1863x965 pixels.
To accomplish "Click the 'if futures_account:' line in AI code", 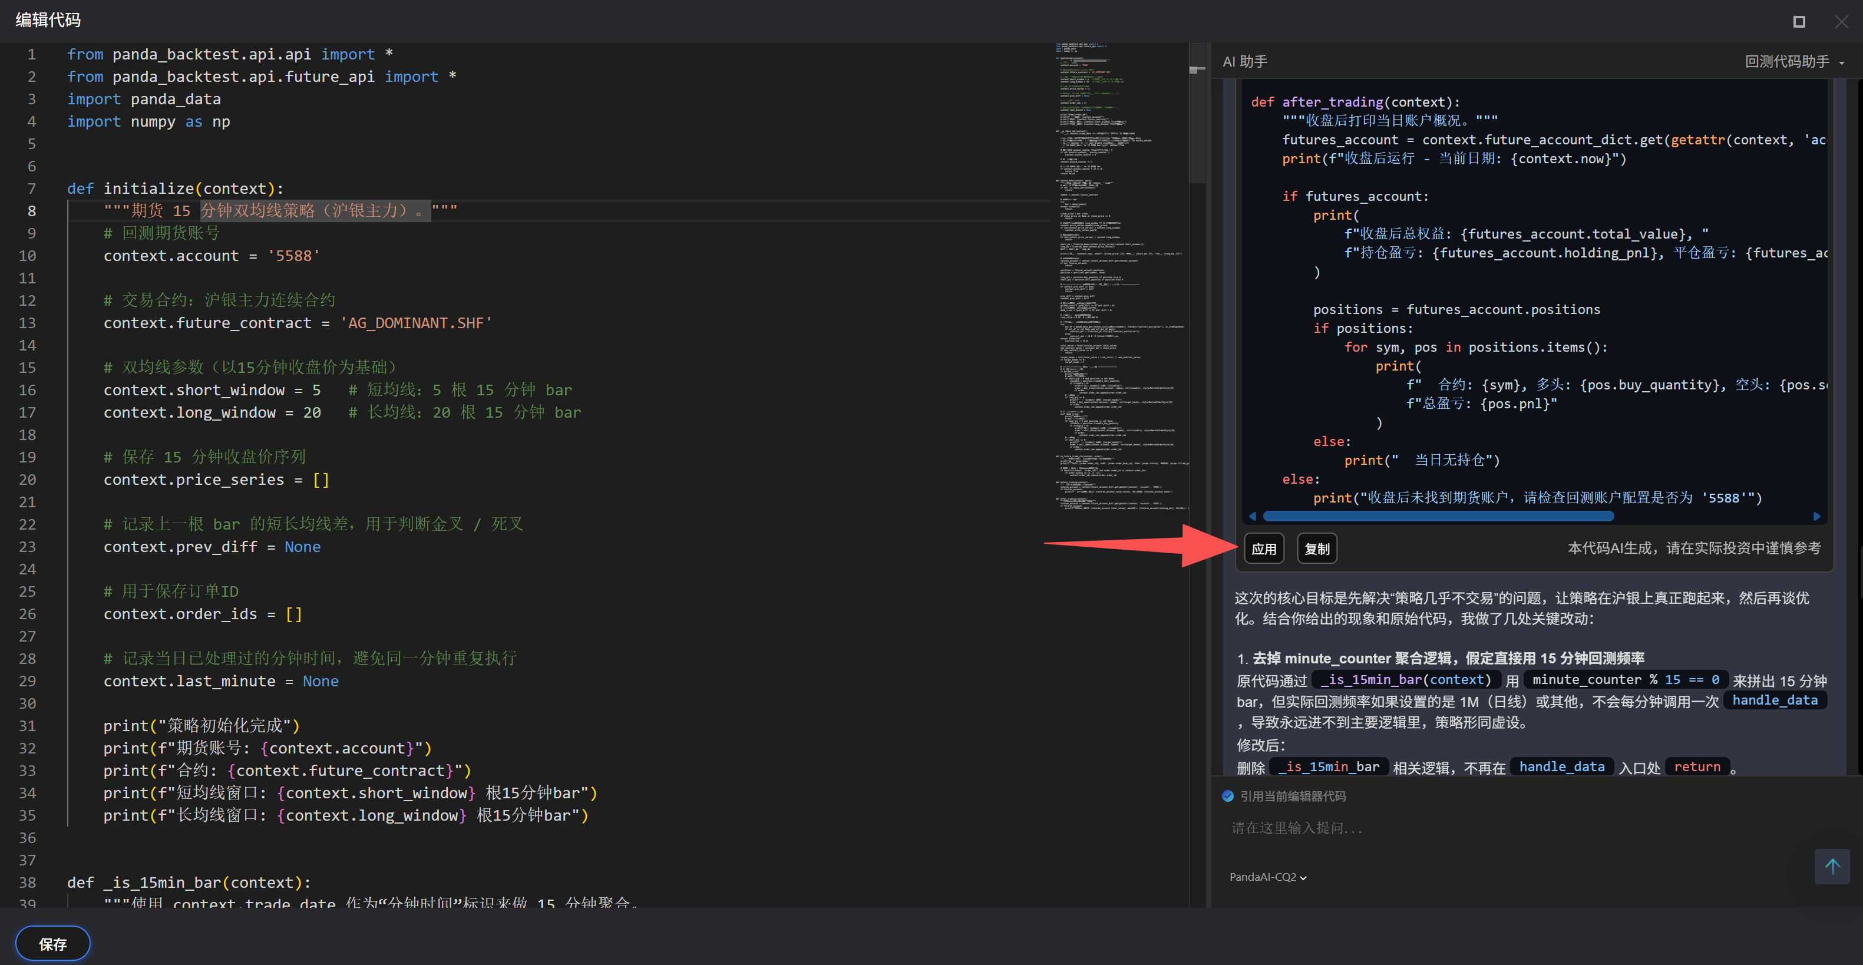I will click(1355, 196).
